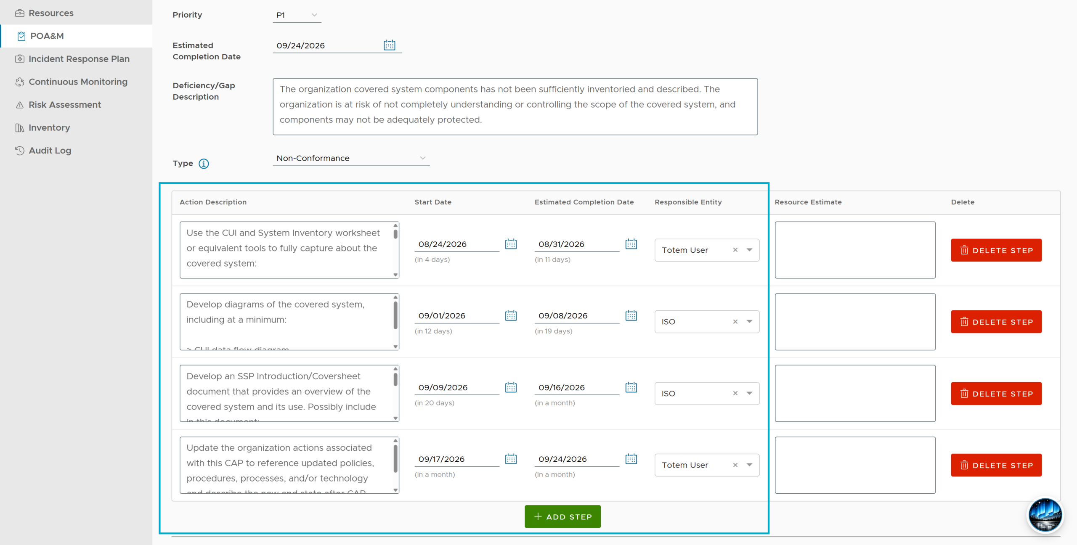Click the Responsible Entity column header

click(688, 202)
